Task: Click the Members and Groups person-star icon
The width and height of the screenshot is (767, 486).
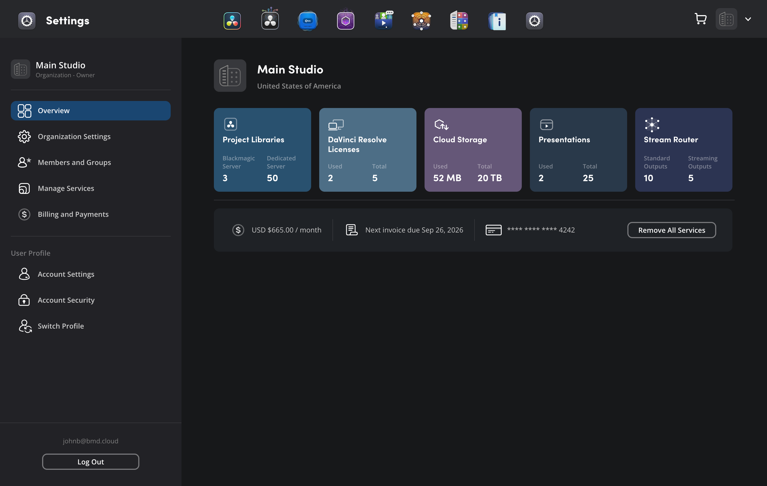Action: tap(25, 163)
